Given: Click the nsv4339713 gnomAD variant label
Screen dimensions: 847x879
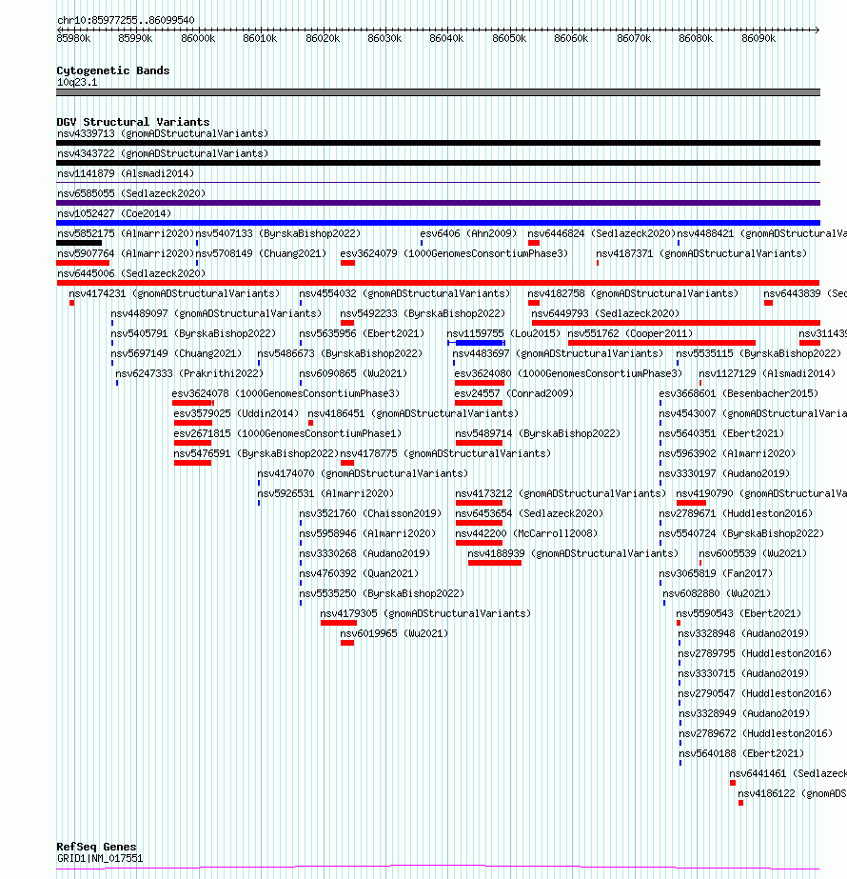Looking at the screenshot, I should click(163, 133).
